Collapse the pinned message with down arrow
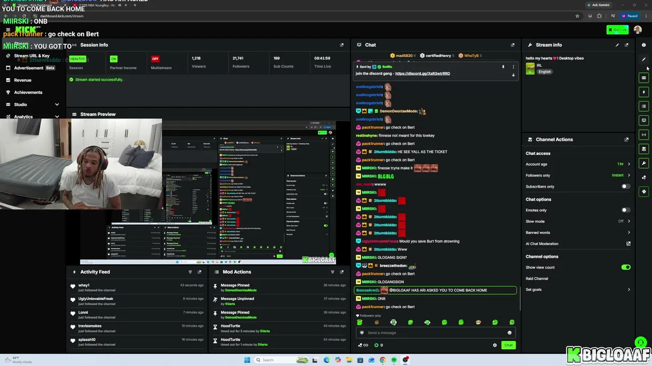Viewport: 652px width, 366px height. click(x=513, y=75)
